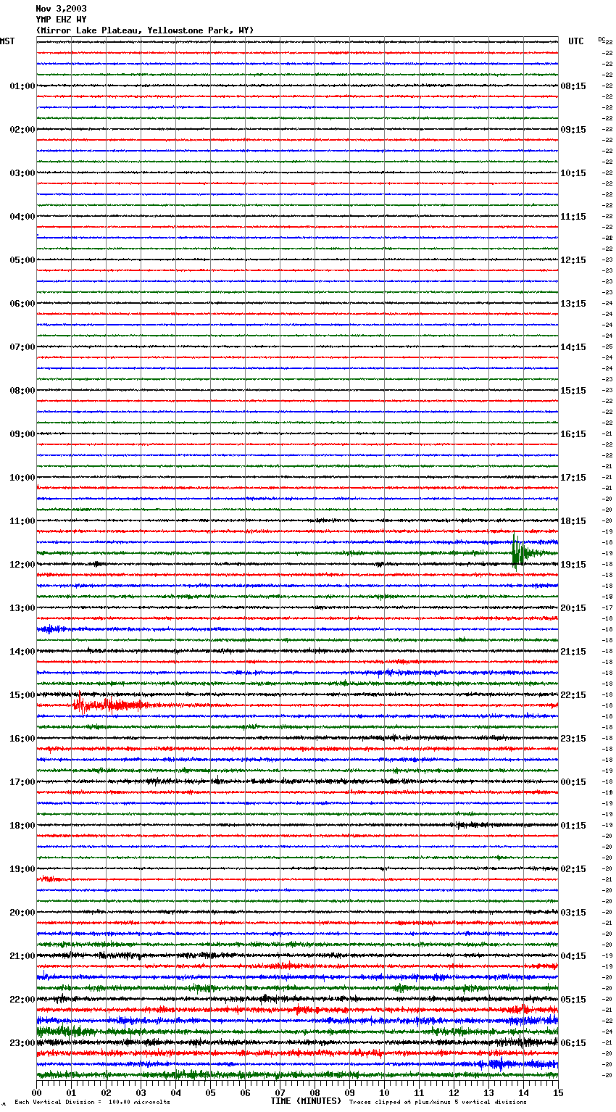
Task: Select the 15:00 MST row label
Action: point(22,695)
